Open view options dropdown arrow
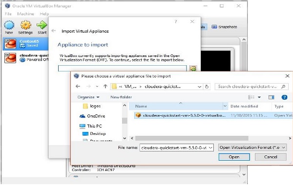Image resolution: width=293 pixels, height=185 pixels. tap(259, 97)
